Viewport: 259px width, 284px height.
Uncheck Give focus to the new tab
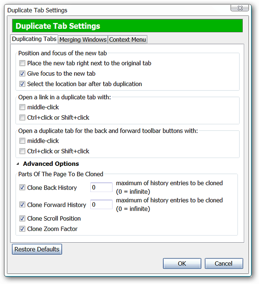click(22, 74)
